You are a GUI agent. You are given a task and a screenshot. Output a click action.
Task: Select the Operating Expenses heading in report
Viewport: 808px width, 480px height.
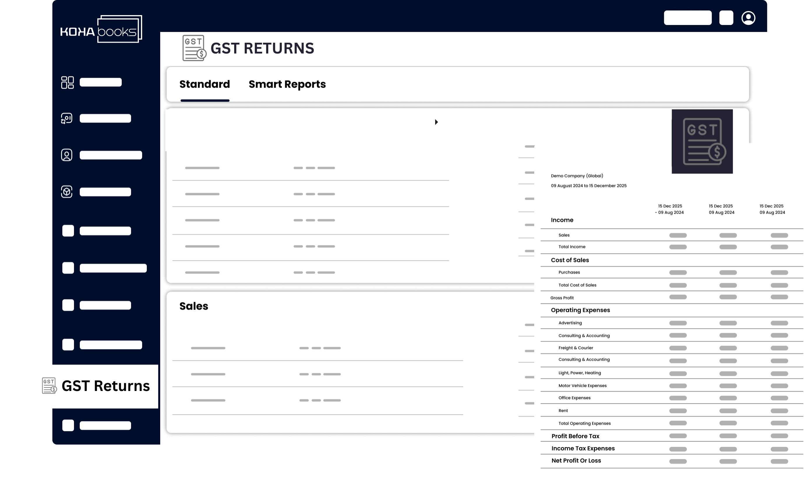580,310
